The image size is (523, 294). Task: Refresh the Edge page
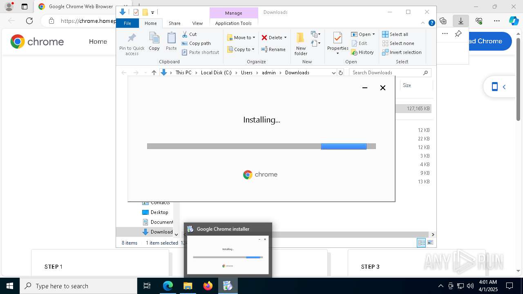click(29, 21)
